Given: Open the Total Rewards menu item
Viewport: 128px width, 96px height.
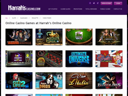Looking at the screenshot, I should click(91, 9).
